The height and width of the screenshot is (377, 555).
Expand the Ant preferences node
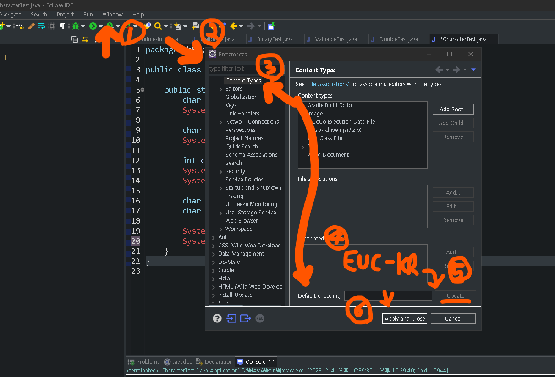[x=214, y=237]
